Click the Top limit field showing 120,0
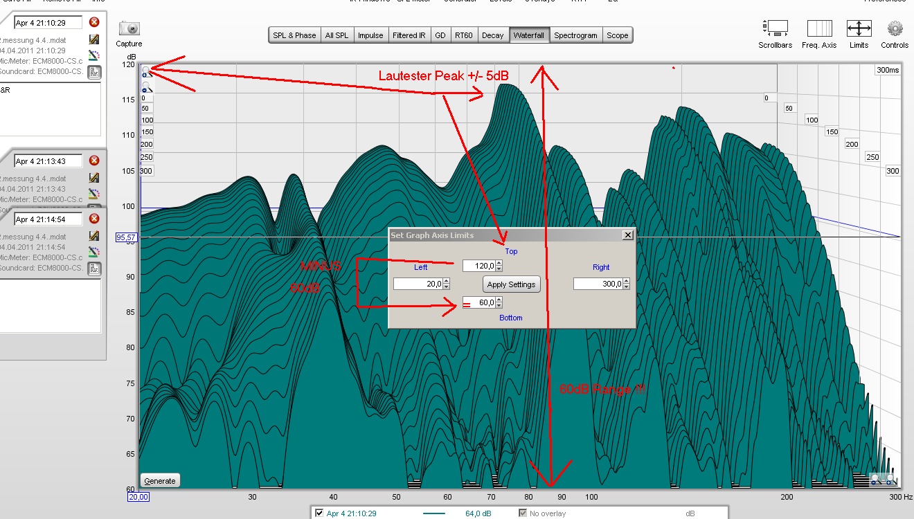Screen dimensions: 914x519 point(478,266)
